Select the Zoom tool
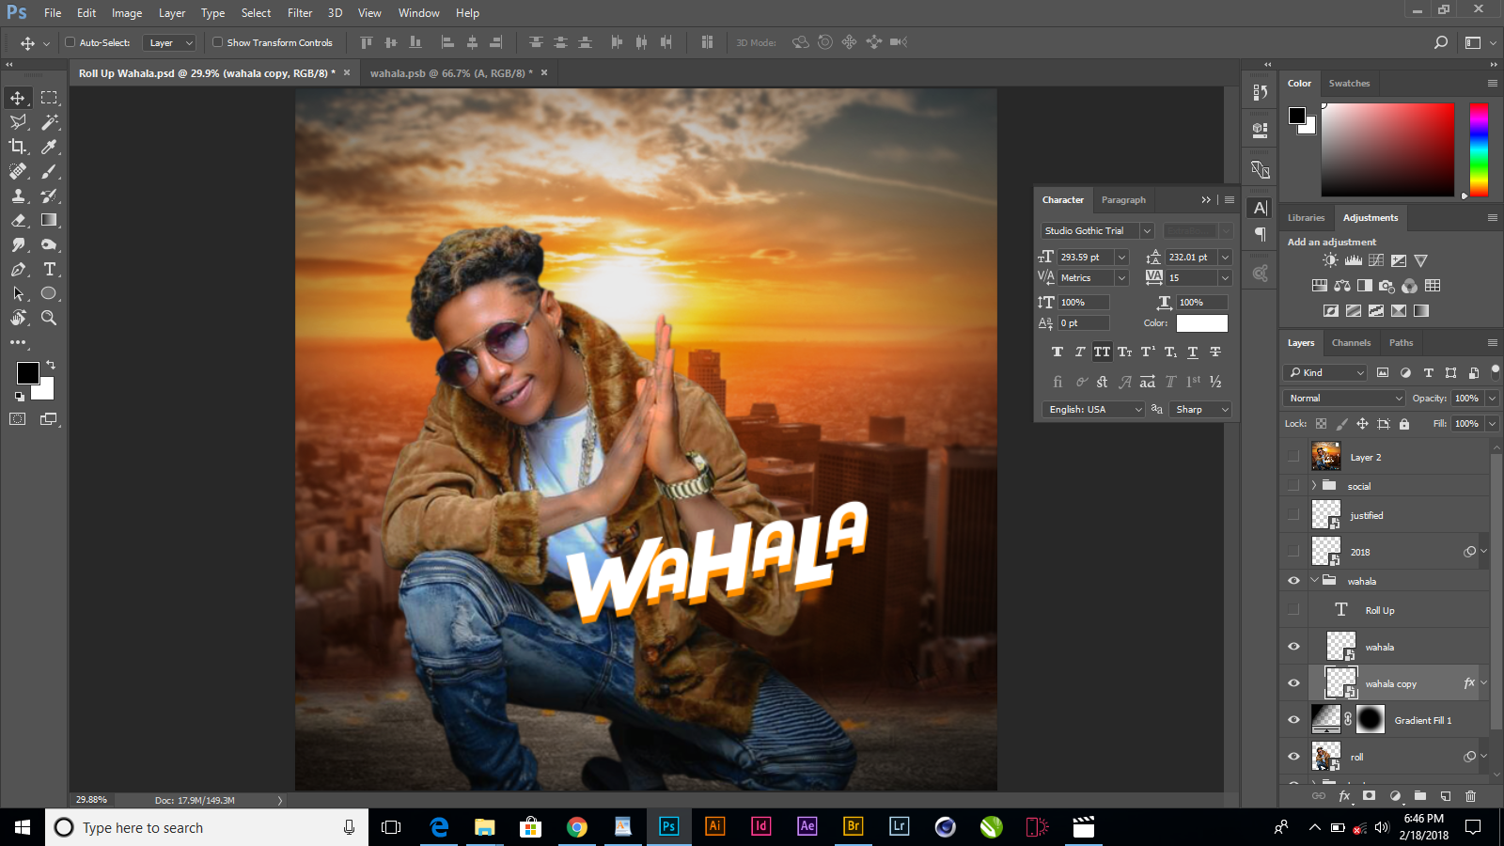Screen dimensions: 1504x846 click(49, 318)
